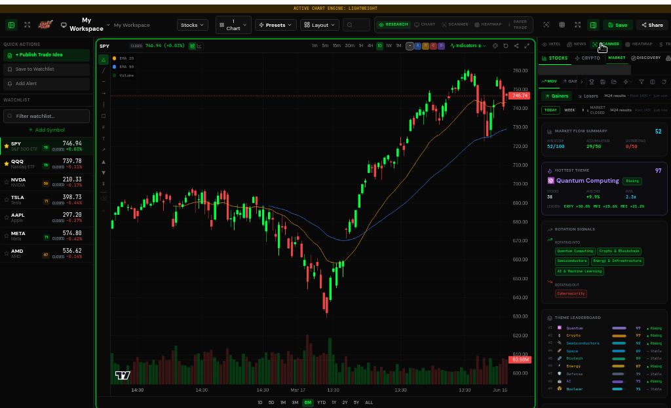The height and width of the screenshot is (408, 671).
Task: Open the grid globe icon in top bar
Action: (x=562, y=25)
